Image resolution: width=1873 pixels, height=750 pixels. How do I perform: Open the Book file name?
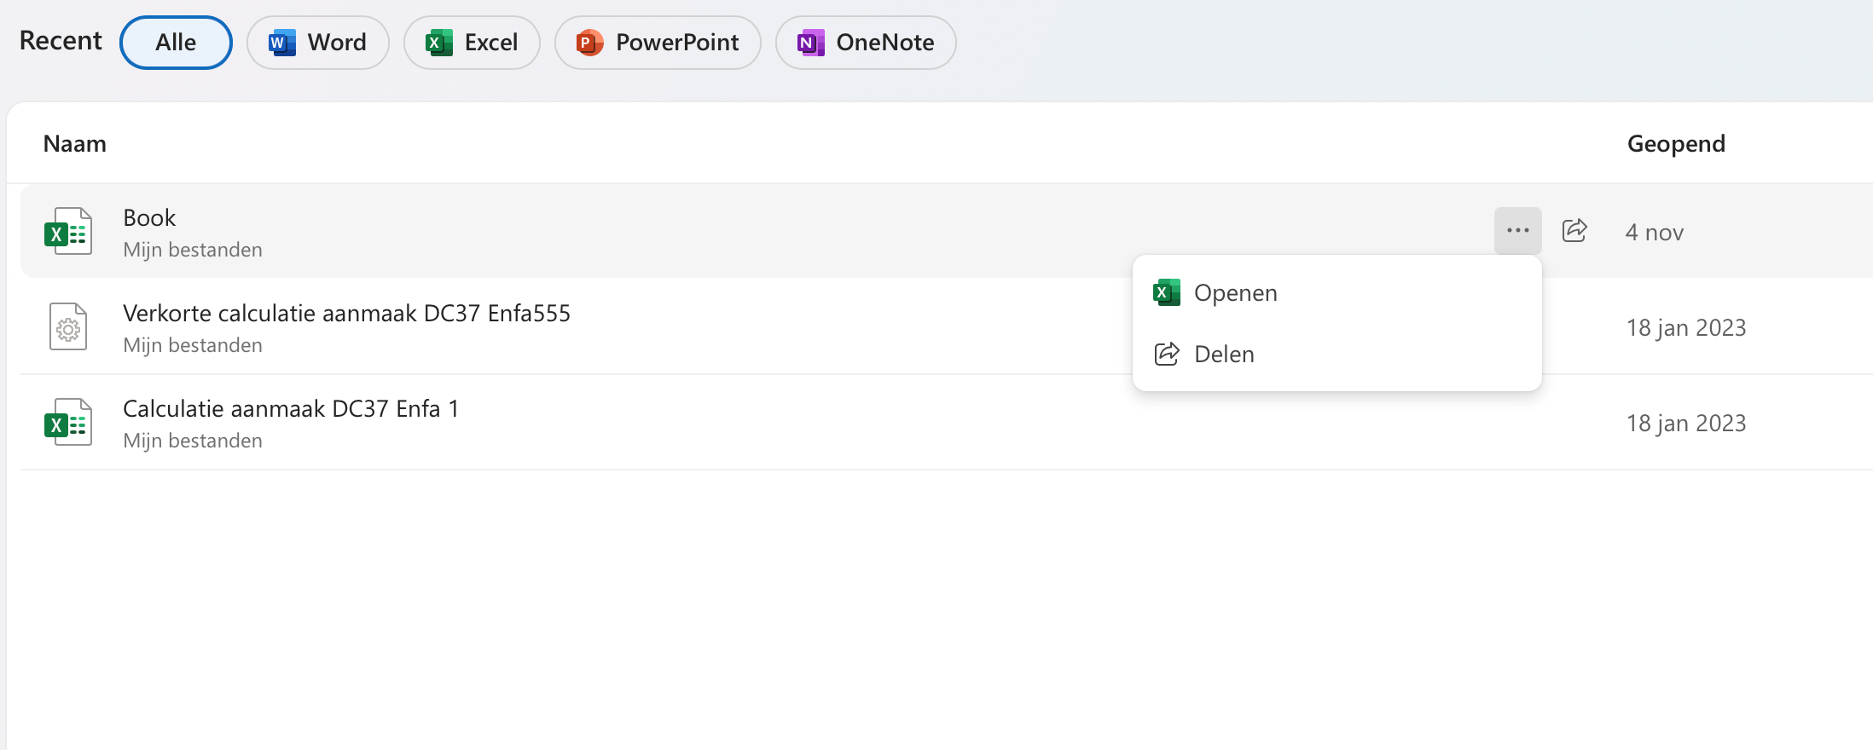149,217
